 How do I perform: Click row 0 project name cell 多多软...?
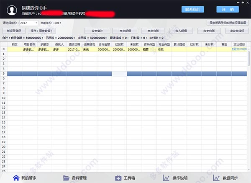29,49
